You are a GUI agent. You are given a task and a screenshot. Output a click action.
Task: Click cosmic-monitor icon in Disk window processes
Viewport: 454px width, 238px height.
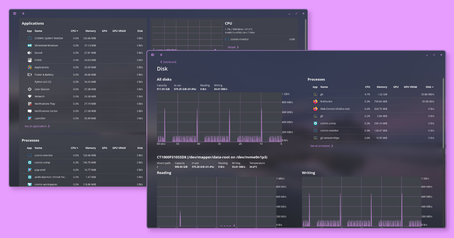pos(315,131)
